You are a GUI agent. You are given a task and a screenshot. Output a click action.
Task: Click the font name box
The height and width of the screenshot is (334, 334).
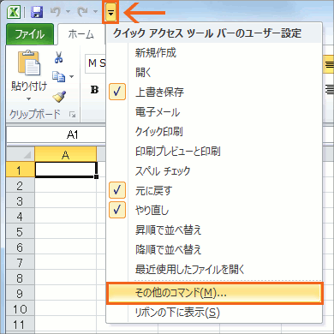pyautogui.click(x=95, y=63)
